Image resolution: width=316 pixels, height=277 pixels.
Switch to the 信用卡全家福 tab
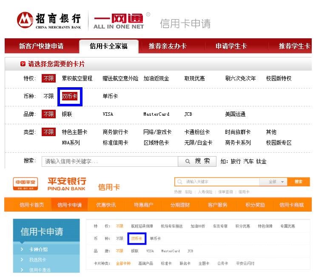108,46
